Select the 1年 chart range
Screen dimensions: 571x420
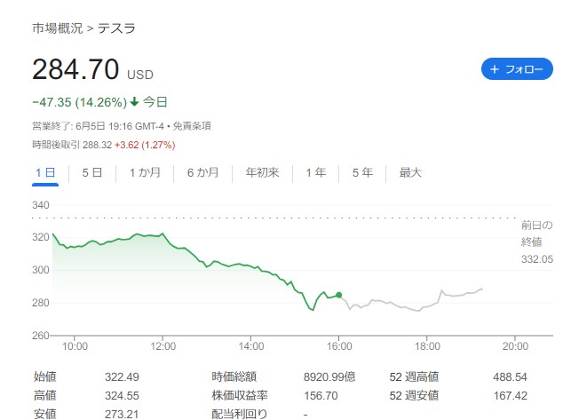tap(315, 173)
